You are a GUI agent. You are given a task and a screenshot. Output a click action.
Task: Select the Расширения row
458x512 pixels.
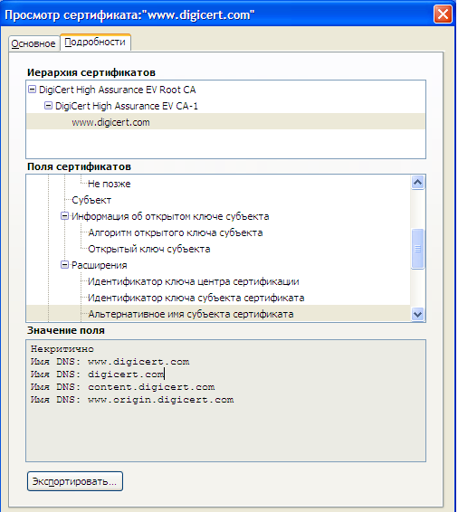tap(100, 265)
